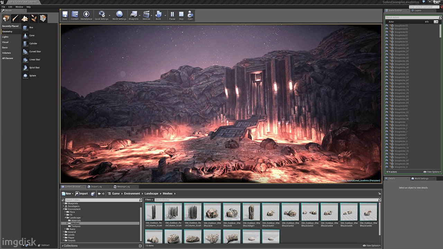Viewport: 443px width, 249px height.
Task: Collapse the Environment folder
Action: point(64,209)
